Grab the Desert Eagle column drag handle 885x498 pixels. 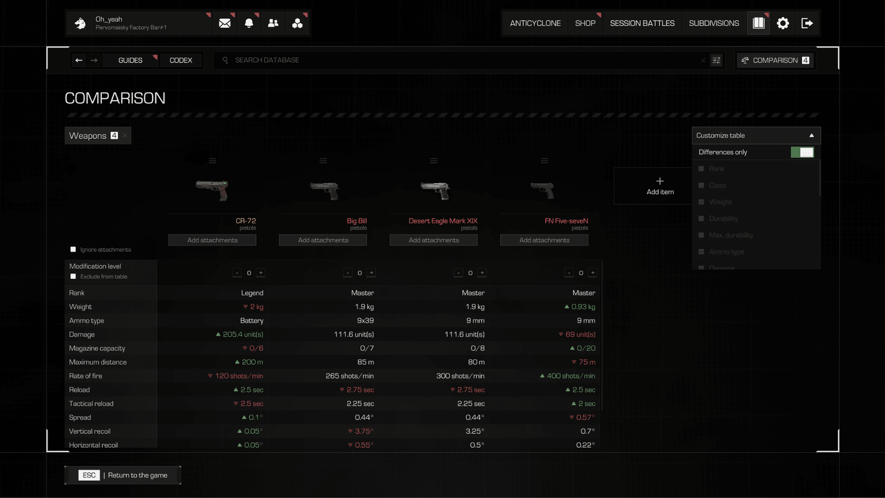tap(434, 161)
